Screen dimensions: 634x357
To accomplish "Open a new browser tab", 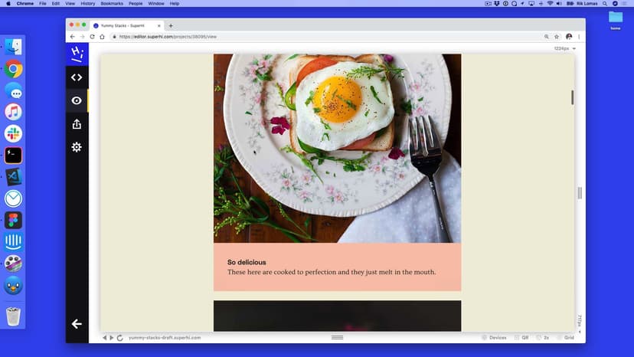I will tap(171, 25).
